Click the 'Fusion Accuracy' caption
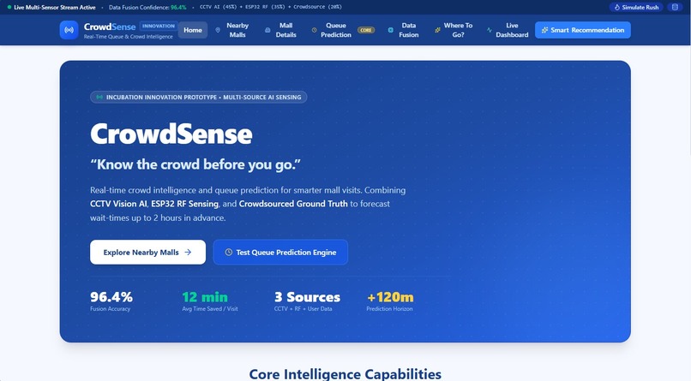The height and width of the screenshot is (381, 691). 111,309
